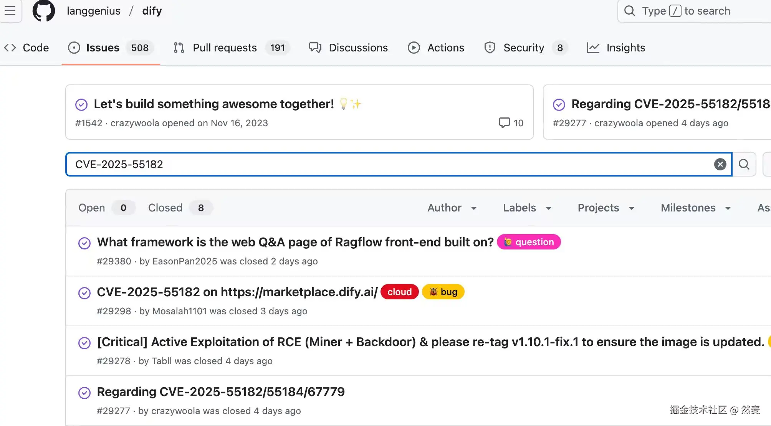Screen dimensions: 771x426
Task: Show Open issues filter
Action: point(92,208)
